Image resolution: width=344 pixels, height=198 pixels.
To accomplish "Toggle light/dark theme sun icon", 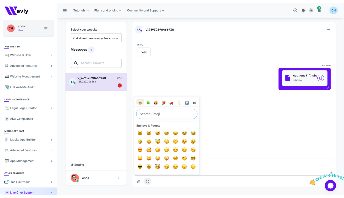I will click(x=303, y=10).
